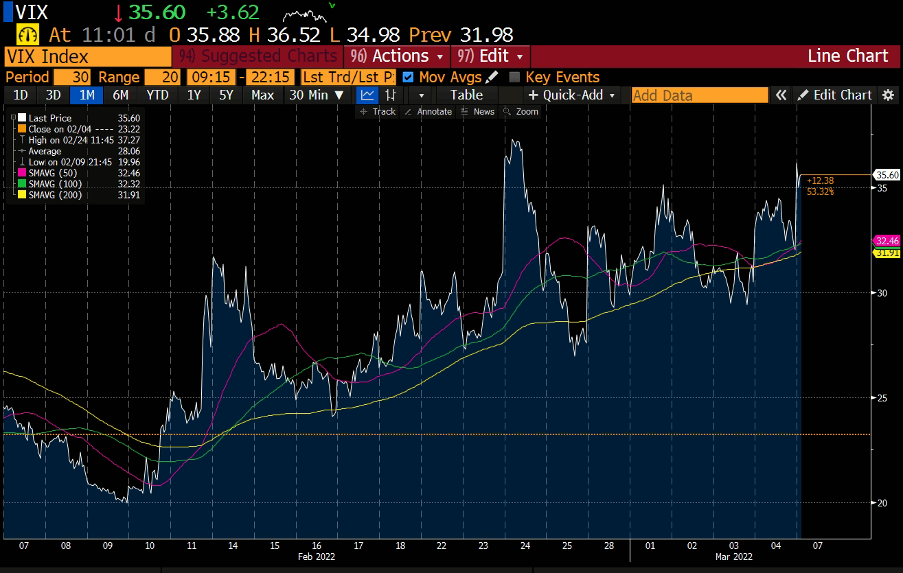Open 94) Suggested Charts

(258, 56)
